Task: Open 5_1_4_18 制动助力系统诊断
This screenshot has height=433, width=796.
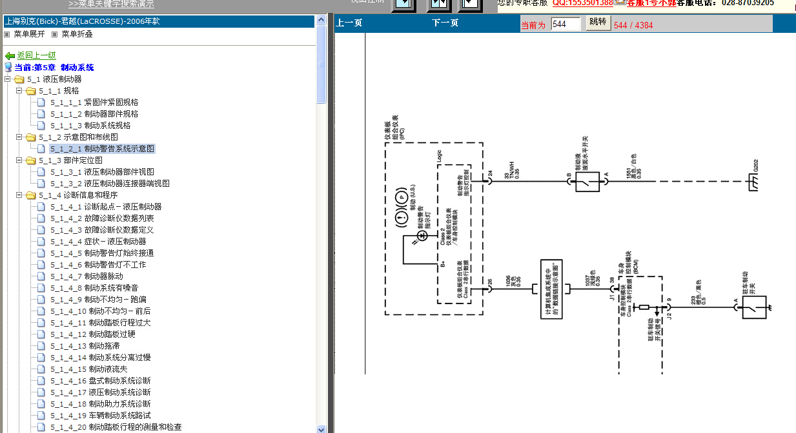Action: pos(101,404)
